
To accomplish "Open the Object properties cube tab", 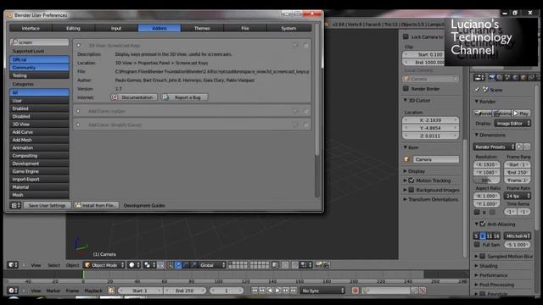I will [523, 77].
